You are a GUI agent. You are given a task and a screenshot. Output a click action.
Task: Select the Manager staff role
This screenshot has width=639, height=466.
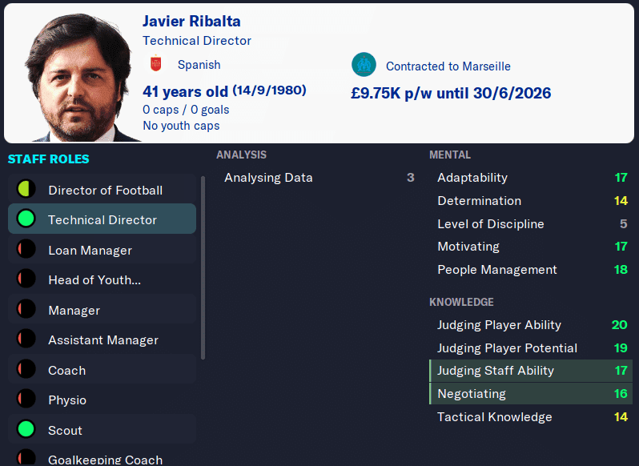[x=74, y=310]
